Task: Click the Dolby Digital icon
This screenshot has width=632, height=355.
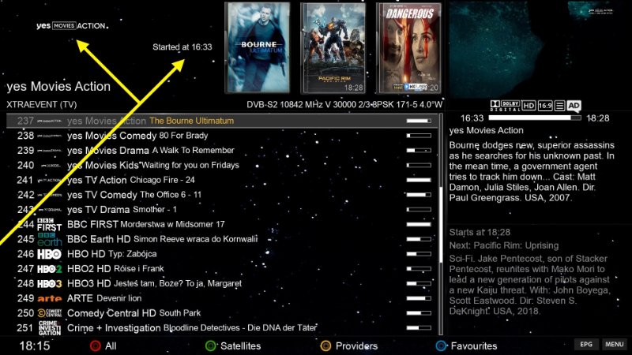Action: click(505, 106)
